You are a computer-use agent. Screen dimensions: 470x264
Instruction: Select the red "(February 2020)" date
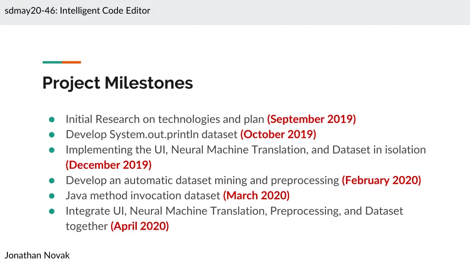(381, 180)
